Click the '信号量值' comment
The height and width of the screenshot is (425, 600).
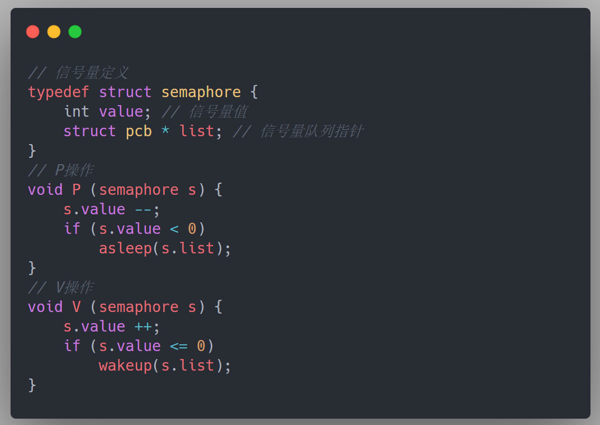(x=204, y=112)
